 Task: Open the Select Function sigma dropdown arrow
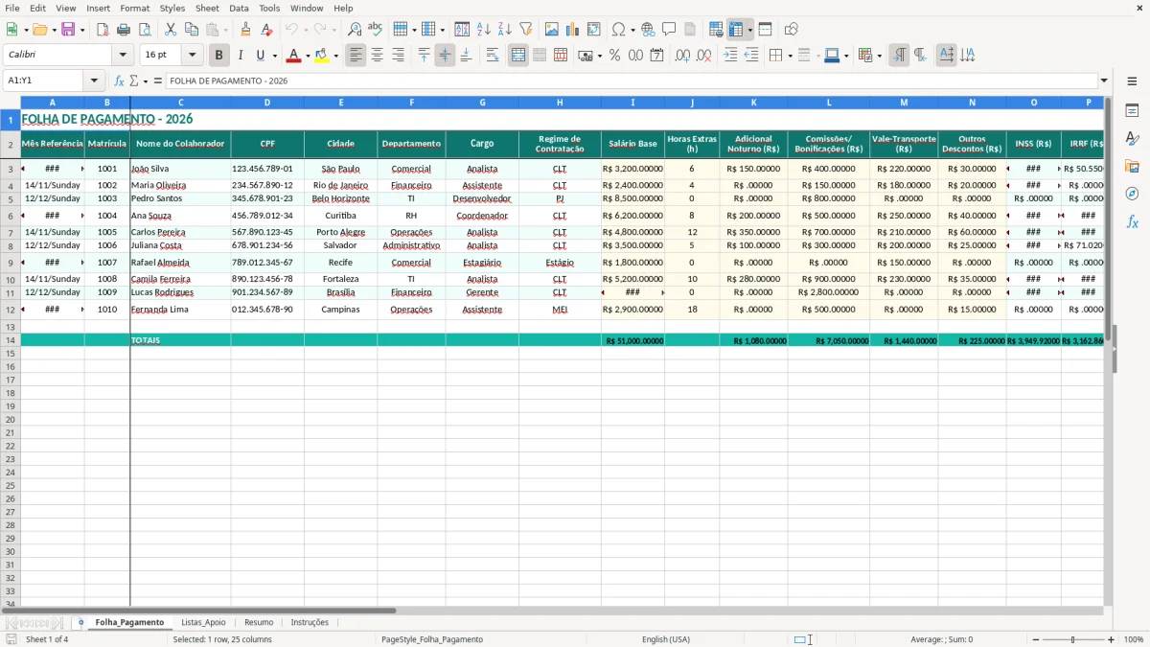click(x=146, y=81)
